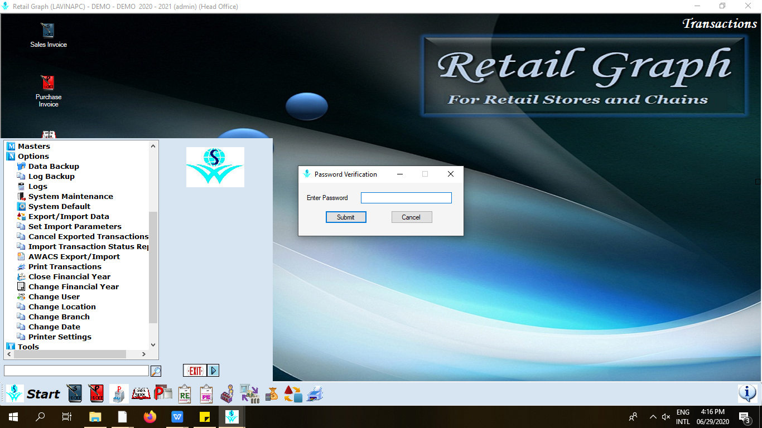Open AWACS Export/Import option
The width and height of the screenshot is (762, 428).
pyautogui.click(x=74, y=256)
